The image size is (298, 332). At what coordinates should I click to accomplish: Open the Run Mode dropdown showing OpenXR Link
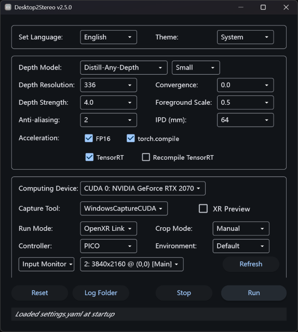tap(109, 229)
